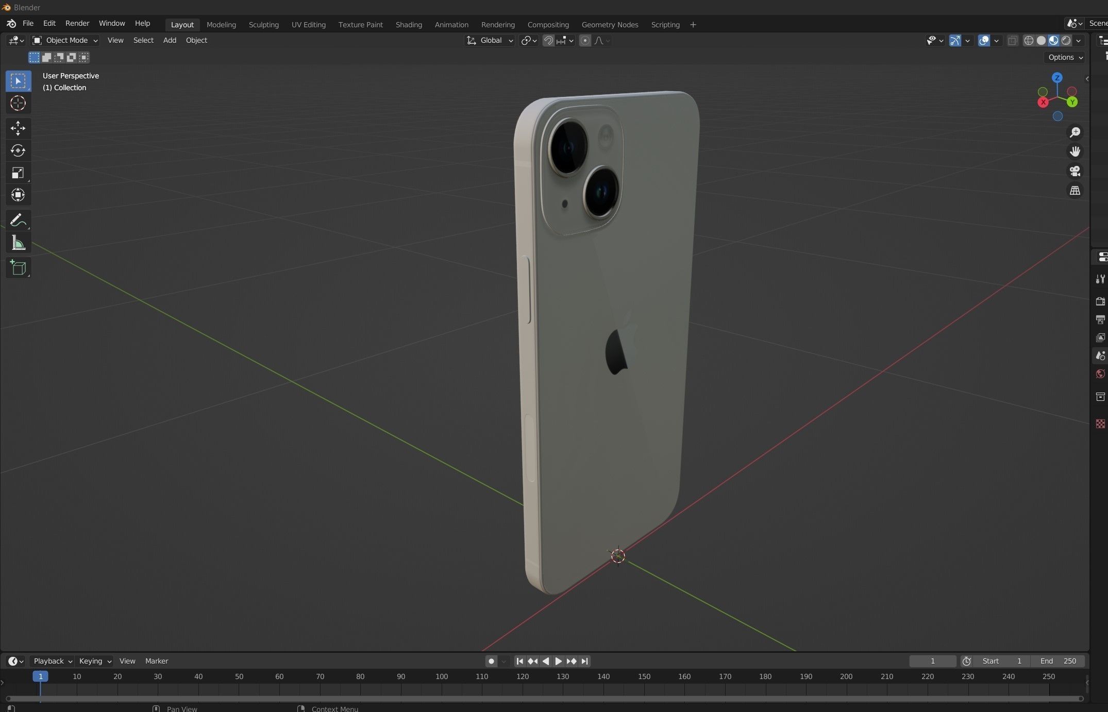
Task: Expand the Options dropdown
Action: pyautogui.click(x=1065, y=57)
